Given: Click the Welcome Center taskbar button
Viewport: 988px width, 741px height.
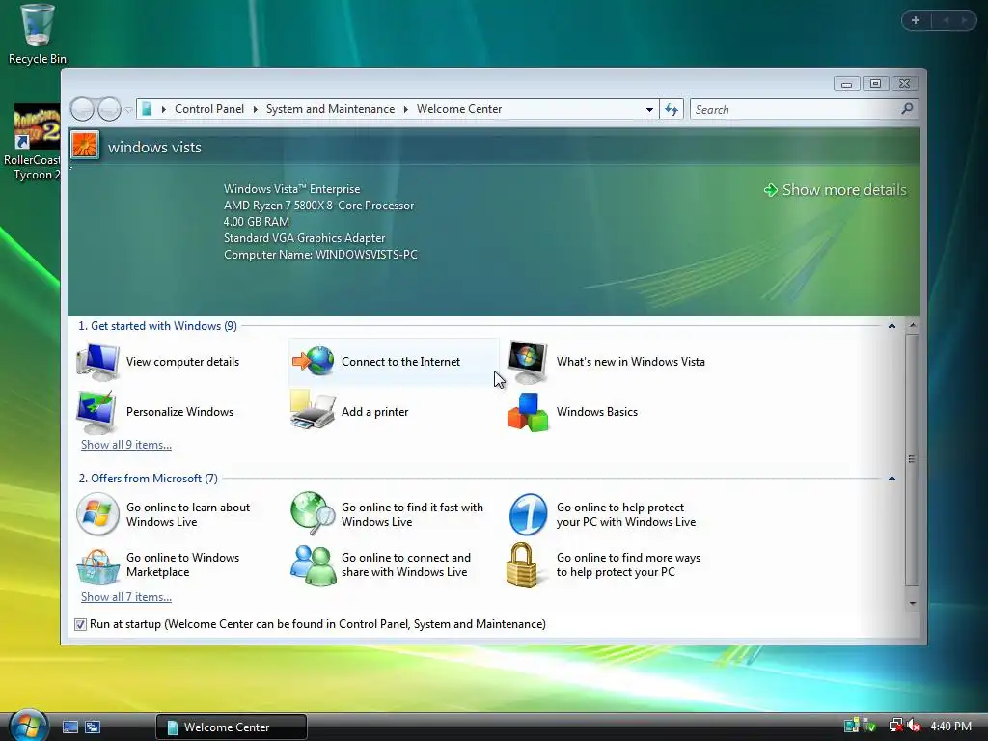Looking at the screenshot, I should click(232, 727).
